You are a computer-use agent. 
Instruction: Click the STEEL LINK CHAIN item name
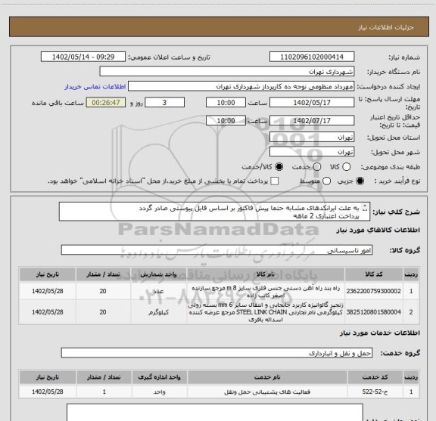(265, 312)
